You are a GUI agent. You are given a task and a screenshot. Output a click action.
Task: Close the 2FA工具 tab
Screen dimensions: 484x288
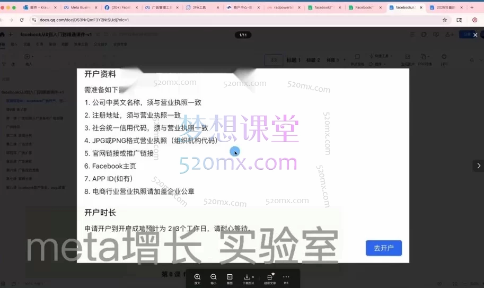(x=218, y=7)
